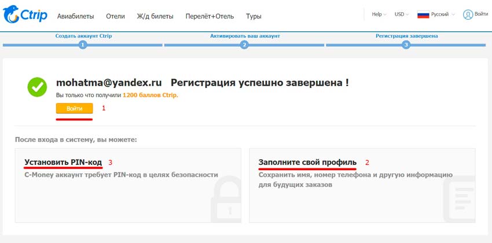
Task: Click the green checkmark success icon
Action: (37, 87)
